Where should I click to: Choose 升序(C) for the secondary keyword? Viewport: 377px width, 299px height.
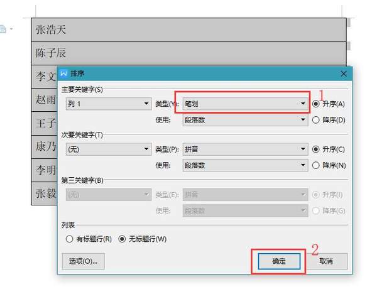click(317, 149)
